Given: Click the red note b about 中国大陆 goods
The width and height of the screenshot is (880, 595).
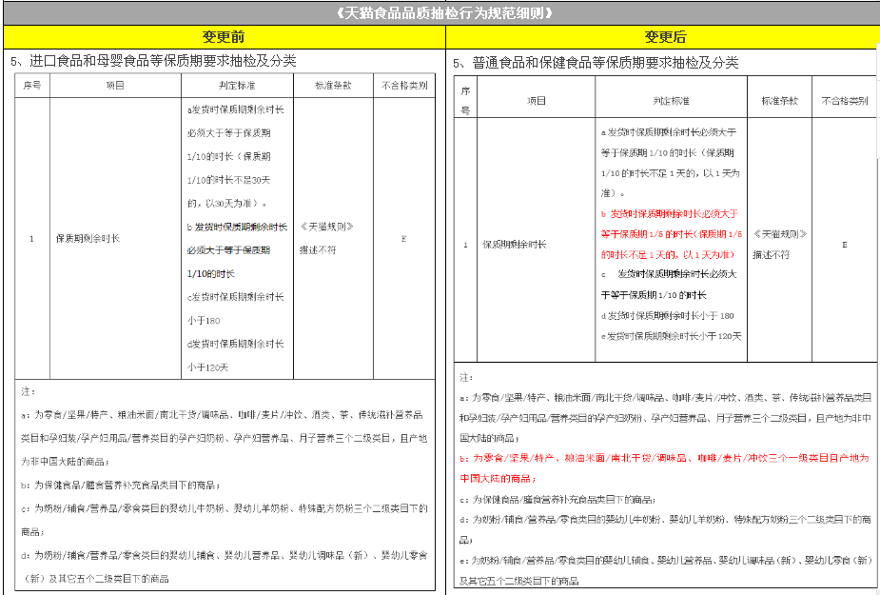Looking at the screenshot, I should (x=663, y=467).
